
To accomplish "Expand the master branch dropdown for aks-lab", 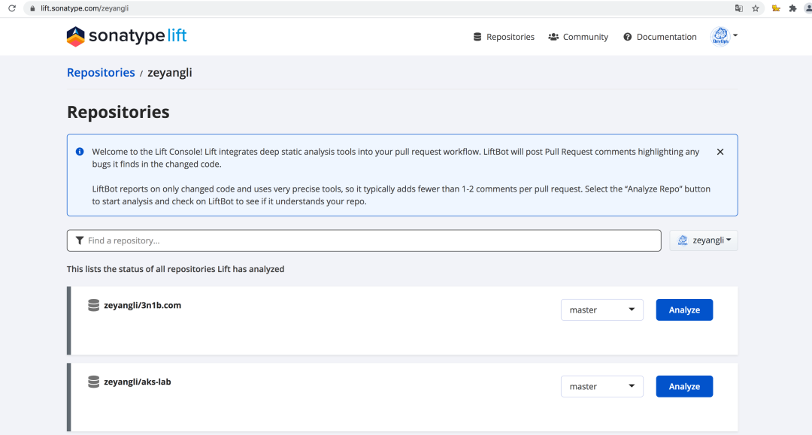I will pos(602,386).
